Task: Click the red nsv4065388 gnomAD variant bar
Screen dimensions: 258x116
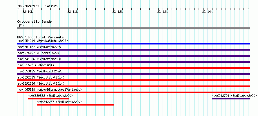Action: click(x=133, y=92)
